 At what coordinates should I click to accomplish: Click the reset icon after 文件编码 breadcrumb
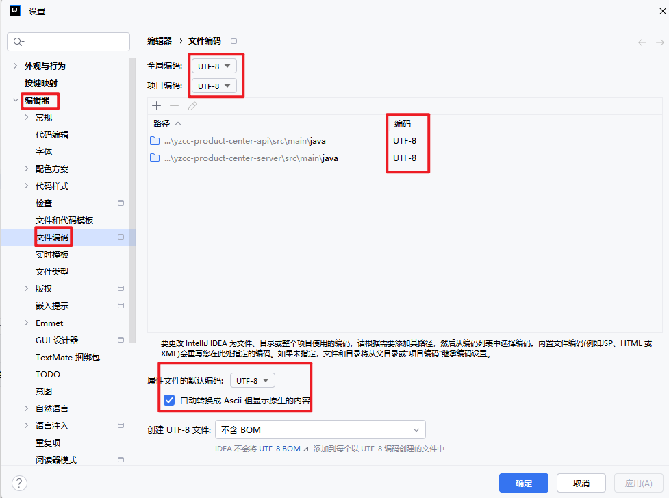[233, 41]
